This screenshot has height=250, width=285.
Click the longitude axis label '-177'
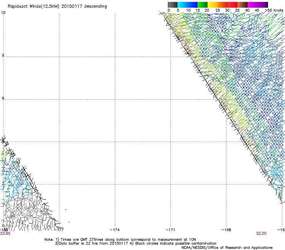59,230
